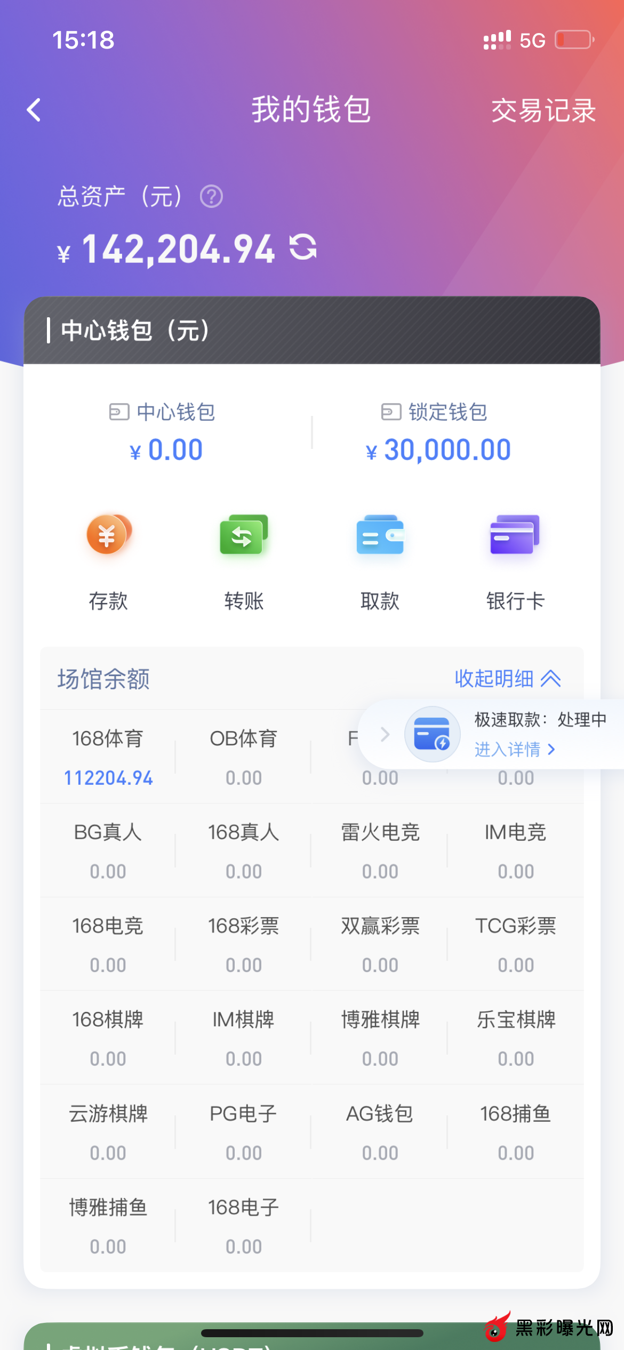Select the OB体育 venue balance
The width and height of the screenshot is (624, 1350).
(x=244, y=757)
